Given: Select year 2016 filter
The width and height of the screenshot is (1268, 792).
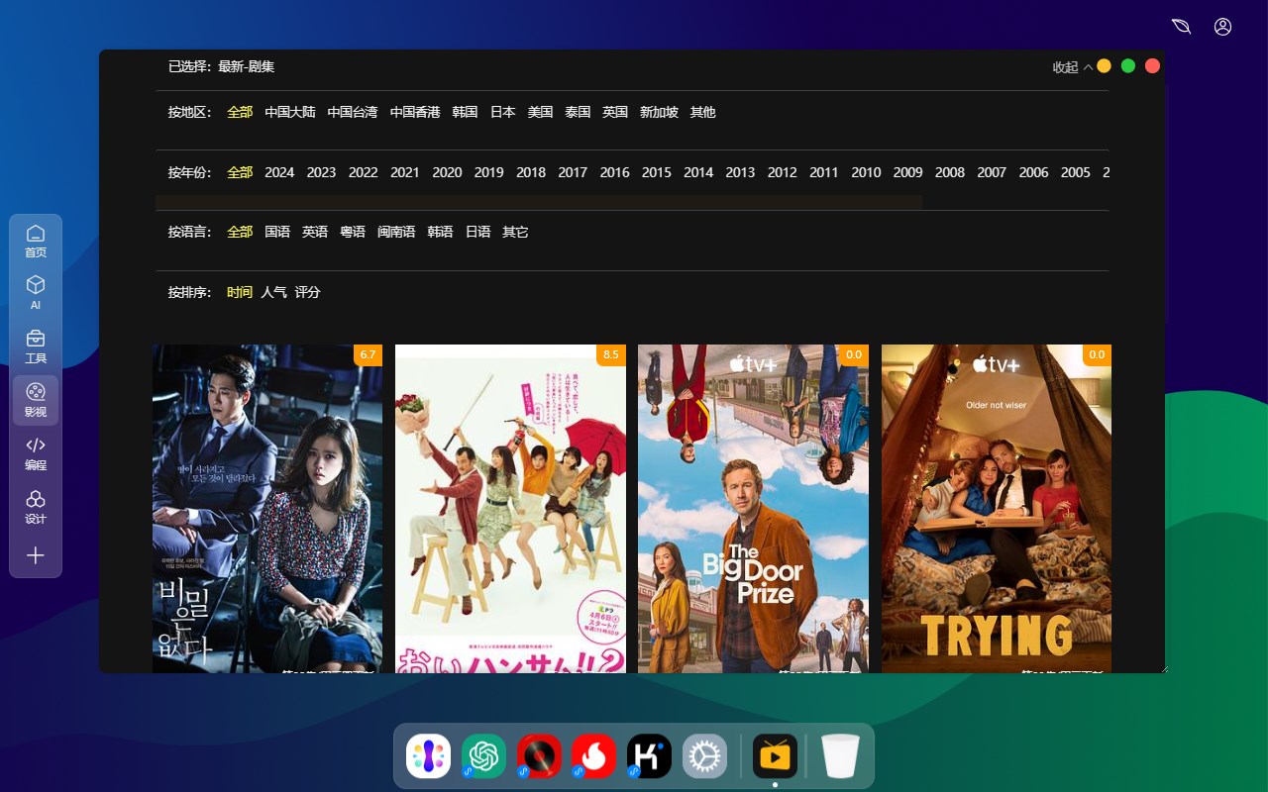Looking at the screenshot, I should (x=614, y=172).
